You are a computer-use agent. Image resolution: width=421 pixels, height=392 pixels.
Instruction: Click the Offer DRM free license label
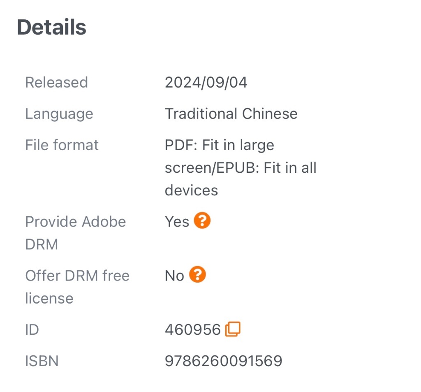(77, 287)
